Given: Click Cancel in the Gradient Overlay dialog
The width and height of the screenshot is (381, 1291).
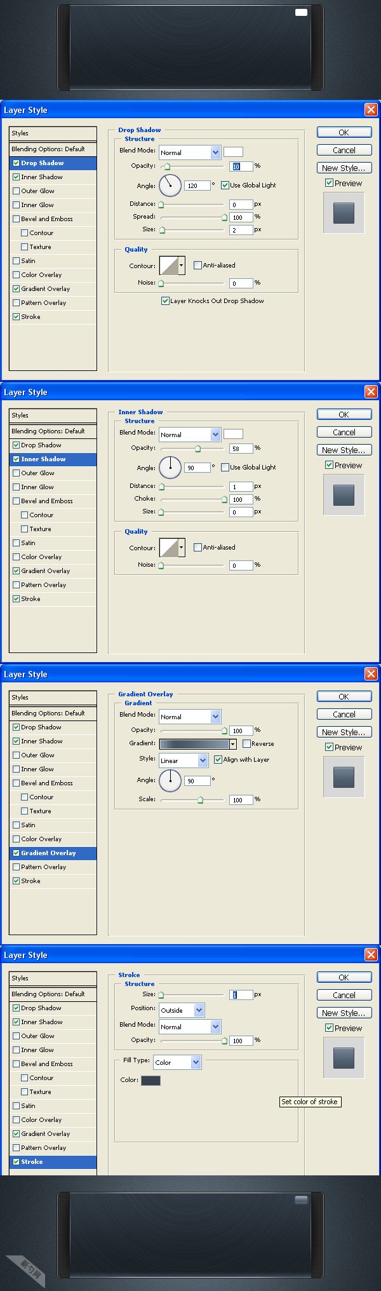Looking at the screenshot, I should tap(344, 714).
